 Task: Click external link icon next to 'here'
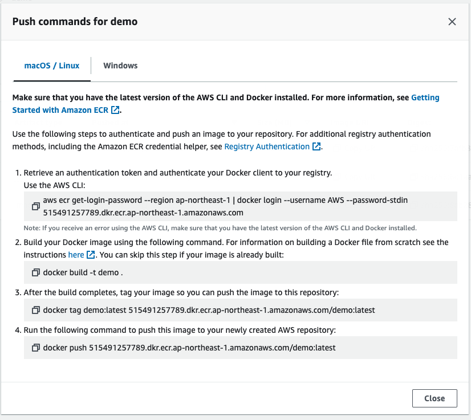coord(90,255)
